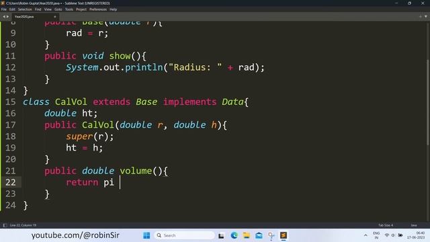Open Task View on the taskbar
430x242 pixels.
(x=221, y=235)
